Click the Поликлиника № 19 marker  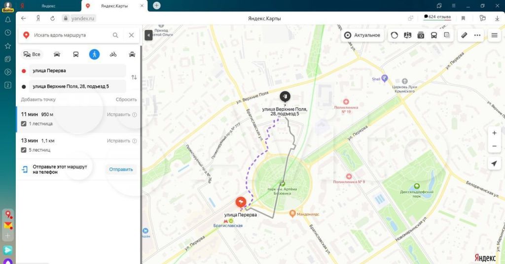pos(346,102)
